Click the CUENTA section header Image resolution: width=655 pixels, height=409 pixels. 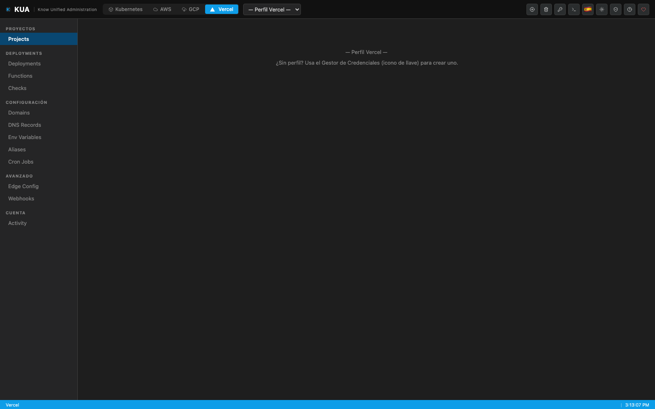[16, 213]
